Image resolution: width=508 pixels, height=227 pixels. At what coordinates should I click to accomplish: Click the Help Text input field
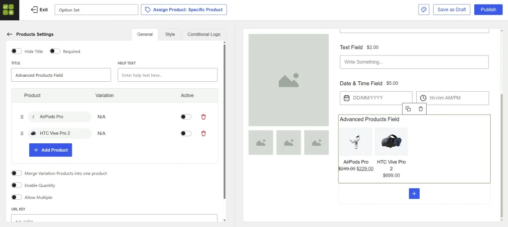click(x=168, y=75)
